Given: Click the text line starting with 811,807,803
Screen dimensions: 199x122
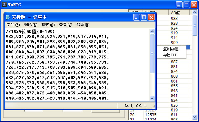Looking at the screenshot, I should [x=57, y=57].
